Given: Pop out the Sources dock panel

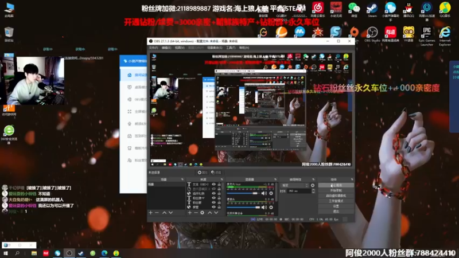Looking at the screenshot, I should [x=221, y=179].
